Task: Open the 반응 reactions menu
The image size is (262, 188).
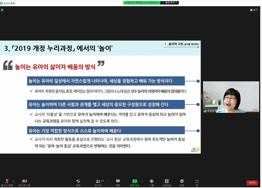Action: [182, 182]
